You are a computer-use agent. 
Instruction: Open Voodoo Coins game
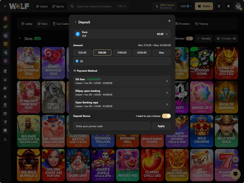pos(202,63)
